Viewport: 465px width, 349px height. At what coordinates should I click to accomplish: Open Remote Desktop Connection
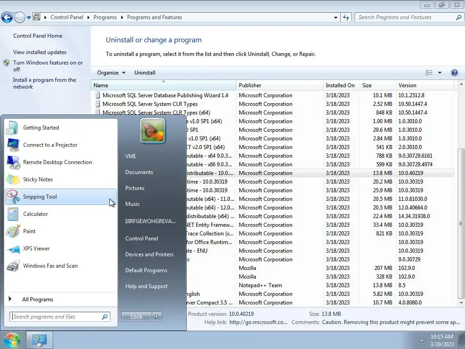(61, 162)
